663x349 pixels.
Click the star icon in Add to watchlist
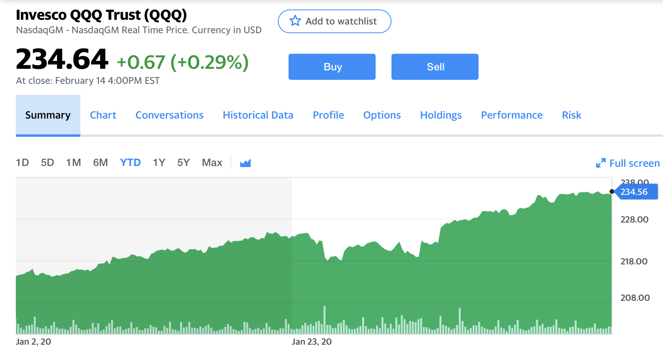point(295,21)
